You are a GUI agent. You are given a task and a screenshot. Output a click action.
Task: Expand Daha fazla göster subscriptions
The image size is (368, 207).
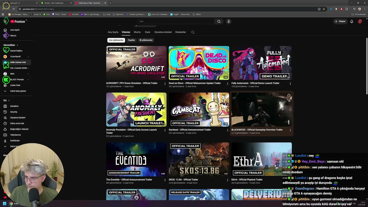pyautogui.click(x=17, y=91)
